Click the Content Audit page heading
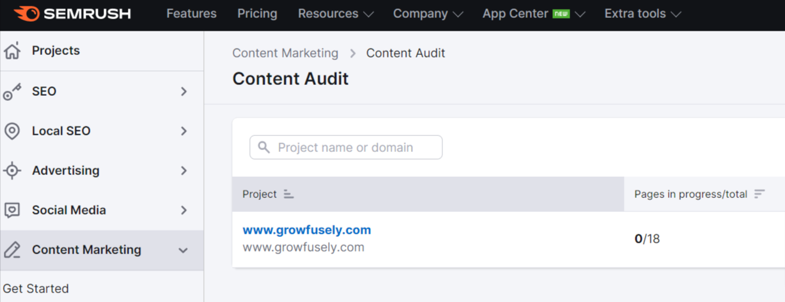Screen dimensions: 785x302 (291, 79)
